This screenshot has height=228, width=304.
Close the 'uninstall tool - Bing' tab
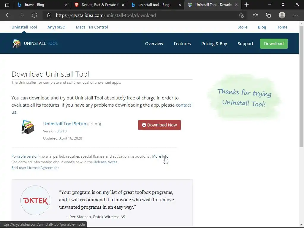tap(180, 5)
